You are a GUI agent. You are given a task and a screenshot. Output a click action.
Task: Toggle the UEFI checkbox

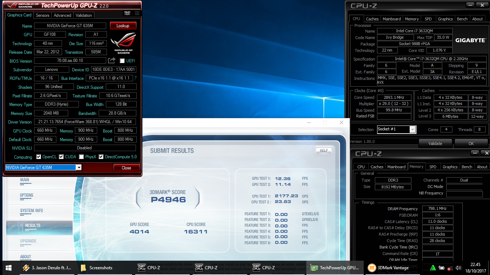point(122,61)
